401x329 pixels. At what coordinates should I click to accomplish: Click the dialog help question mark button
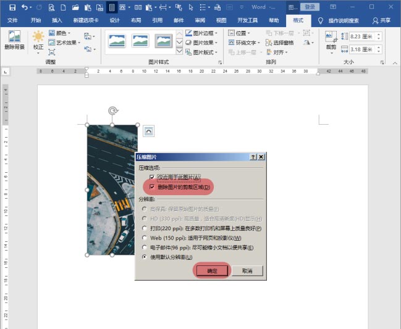tap(253, 157)
